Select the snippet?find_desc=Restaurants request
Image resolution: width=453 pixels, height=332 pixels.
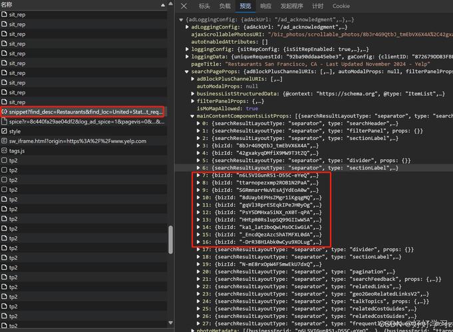click(83, 112)
